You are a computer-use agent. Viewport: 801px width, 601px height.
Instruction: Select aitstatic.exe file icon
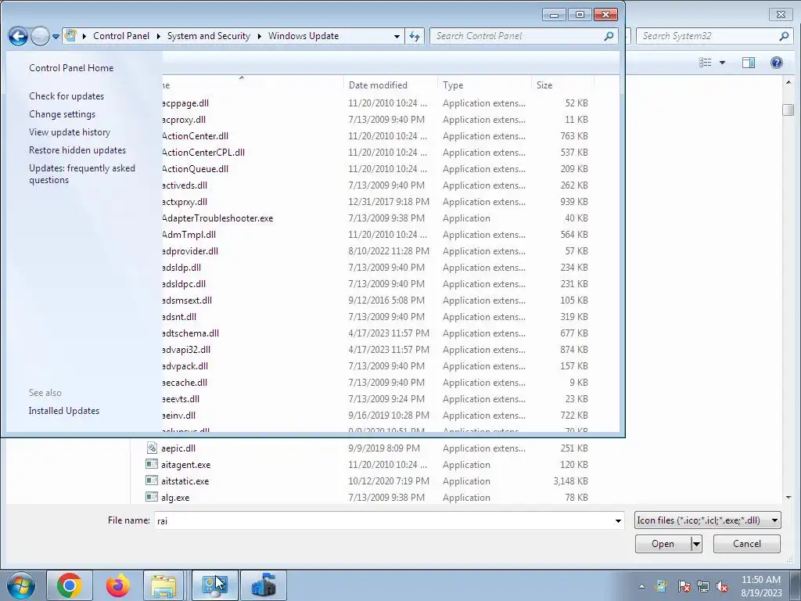pyautogui.click(x=152, y=480)
